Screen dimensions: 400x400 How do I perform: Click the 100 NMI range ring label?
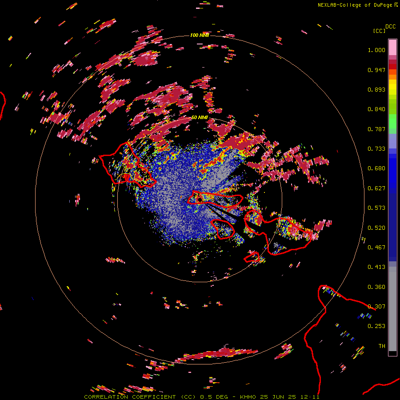pyautogui.click(x=200, y=35)
